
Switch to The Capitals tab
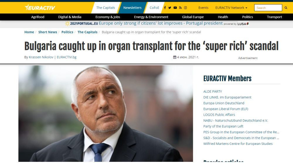point(105,8)
